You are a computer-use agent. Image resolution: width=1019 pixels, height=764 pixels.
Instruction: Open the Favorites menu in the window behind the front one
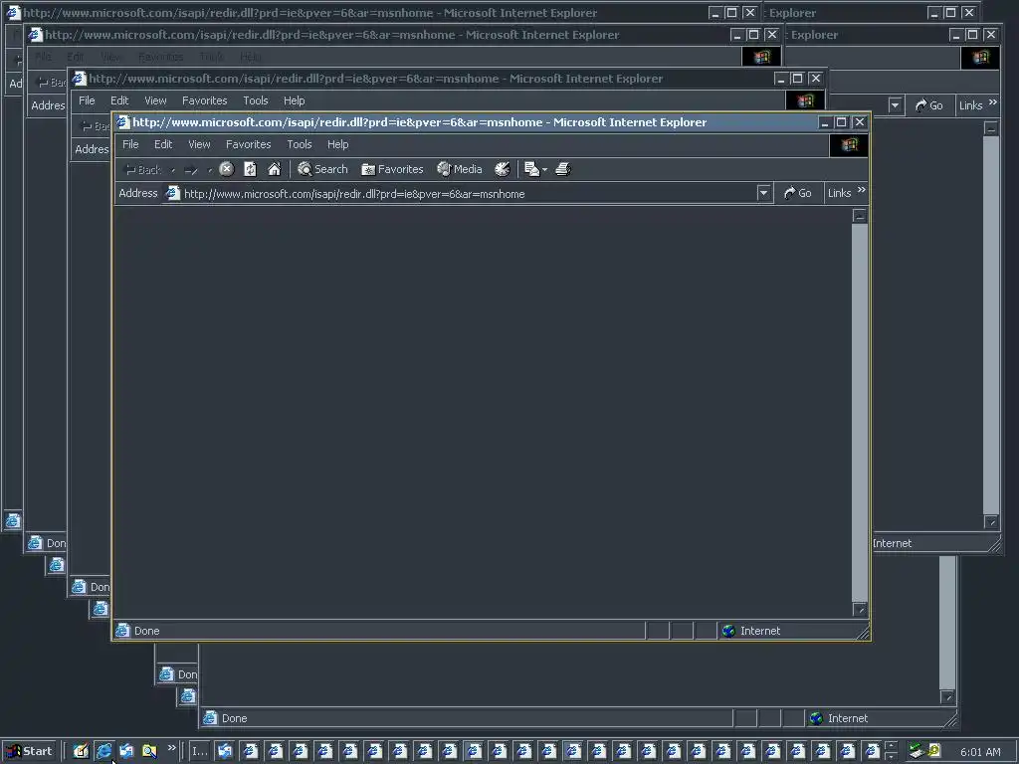pos(205,100)
